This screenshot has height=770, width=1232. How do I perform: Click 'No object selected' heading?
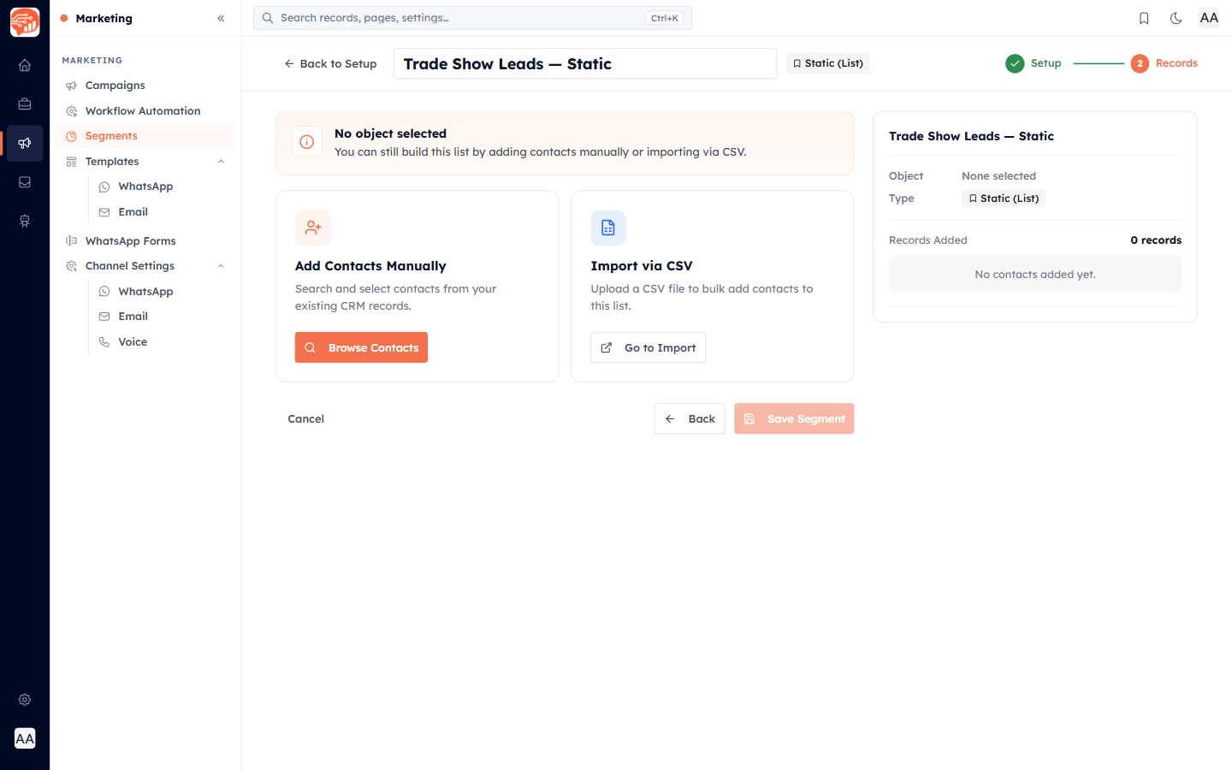390,133
